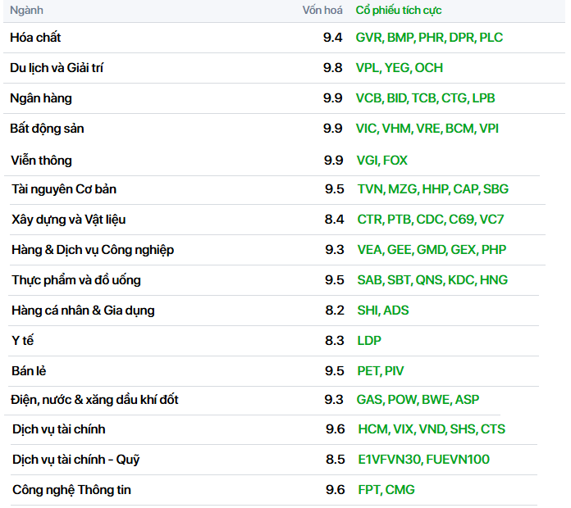Click the Cổ phiếu tích cực header

(x=399, y=10)
